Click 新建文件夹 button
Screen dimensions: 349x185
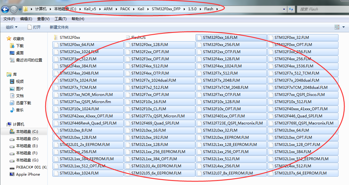[59, 27]
